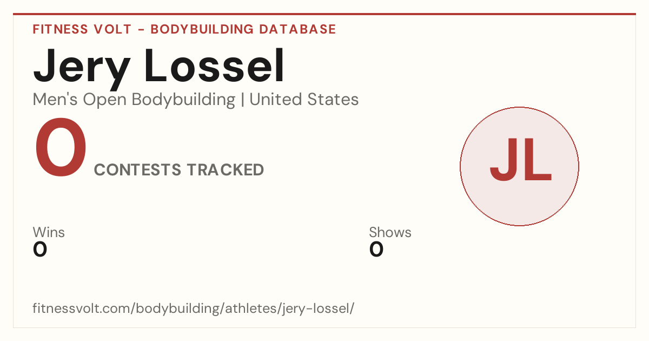Click the Shows label
The height and width of the screenshot is (341, 649).
390,232
